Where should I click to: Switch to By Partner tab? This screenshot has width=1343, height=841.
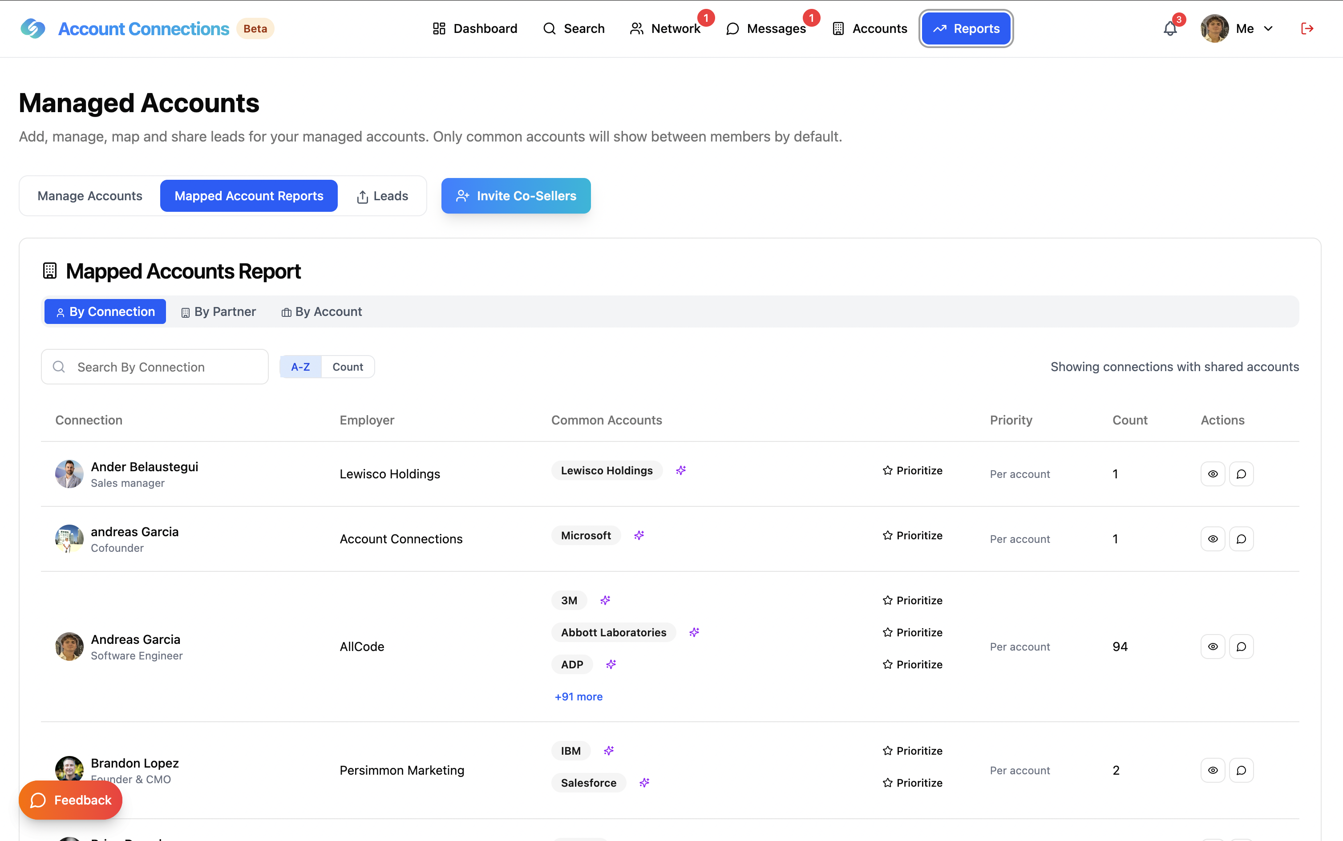point(218,311)
